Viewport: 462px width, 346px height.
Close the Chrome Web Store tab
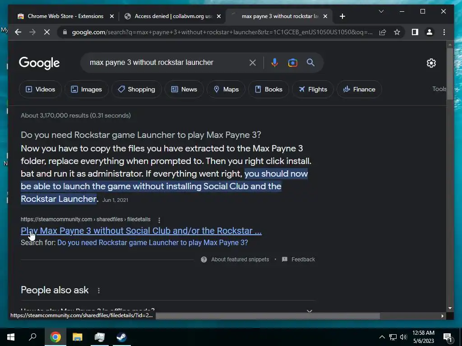tap(112, 17)
